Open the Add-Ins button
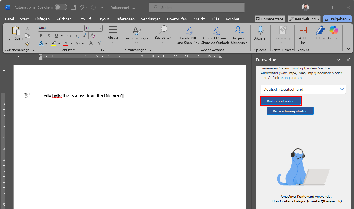 (x=303, y=35)
